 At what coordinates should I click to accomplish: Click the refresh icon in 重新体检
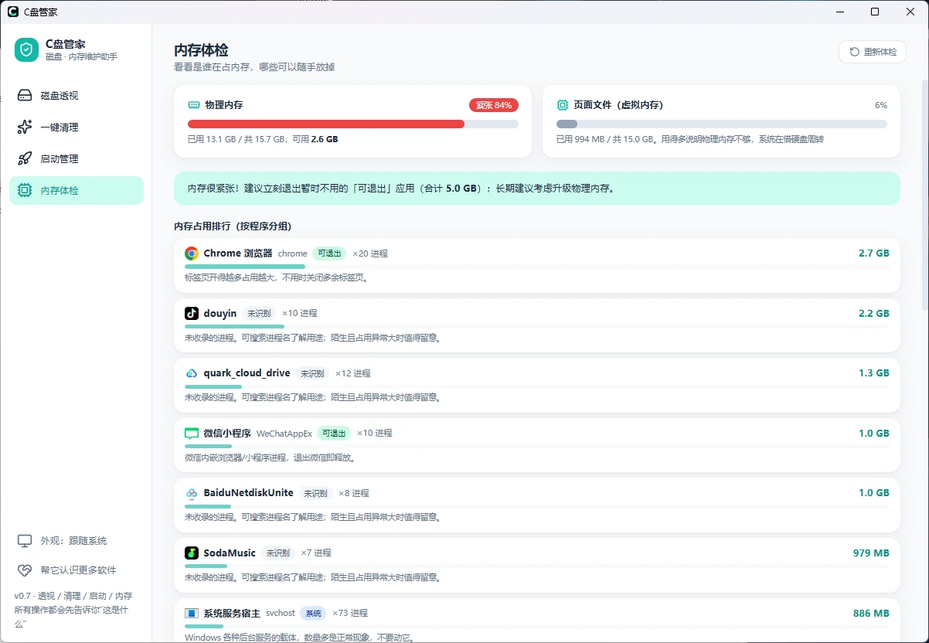854,52
